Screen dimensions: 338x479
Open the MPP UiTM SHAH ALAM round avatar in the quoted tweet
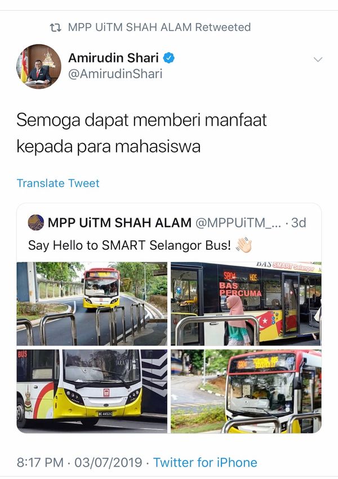[35, 222]
